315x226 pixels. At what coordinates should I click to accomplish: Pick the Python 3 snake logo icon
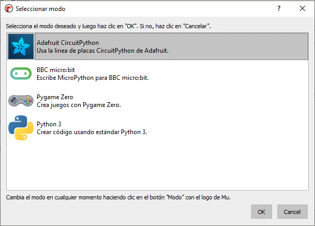click(21, 128)
